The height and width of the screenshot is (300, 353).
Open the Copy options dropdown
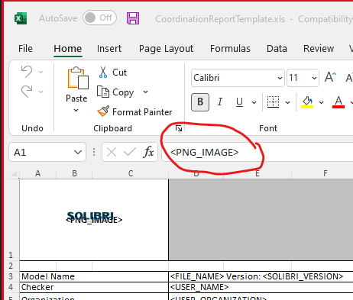click(x=145, y=92)
